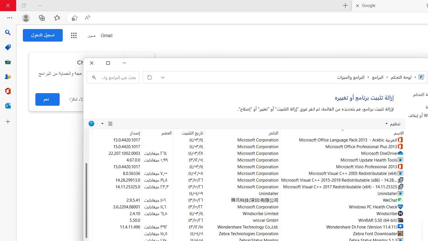The height and width of the screenshot is (241, 428).
Task: Open the Tools briefcase sidebar icon
Action: [8, 62]
